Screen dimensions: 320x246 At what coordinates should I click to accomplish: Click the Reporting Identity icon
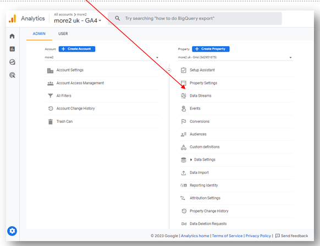(184, 185)
